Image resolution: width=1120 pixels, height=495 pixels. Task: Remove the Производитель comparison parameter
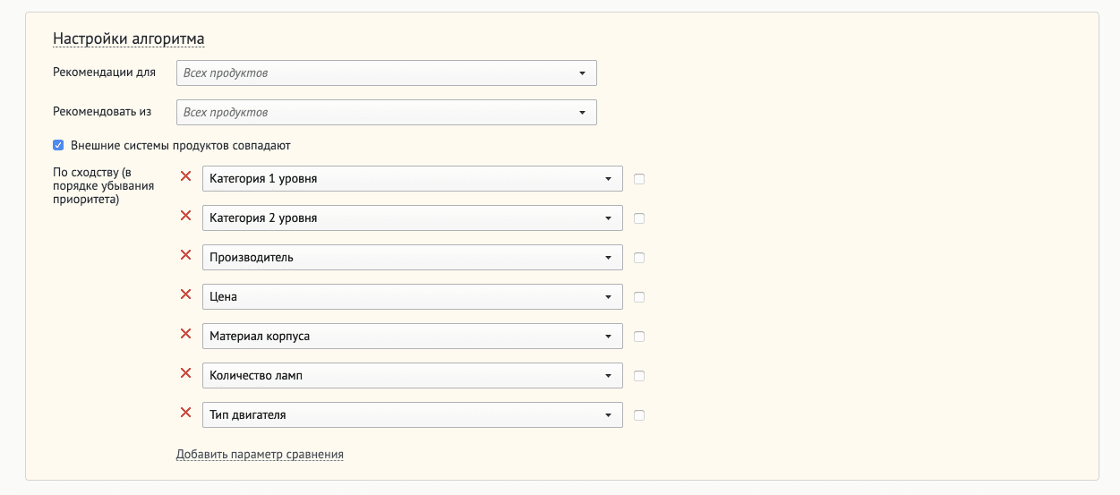pyautogui.click(x=186, y=255)
